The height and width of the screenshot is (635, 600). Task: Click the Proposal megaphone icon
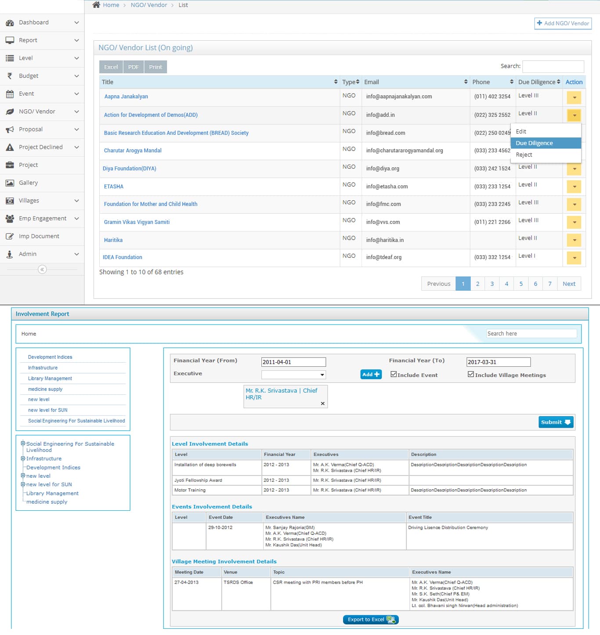coord(10,130)
